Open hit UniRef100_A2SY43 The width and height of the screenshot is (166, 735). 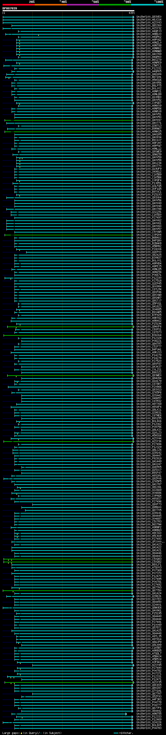(x=149, y=22)
